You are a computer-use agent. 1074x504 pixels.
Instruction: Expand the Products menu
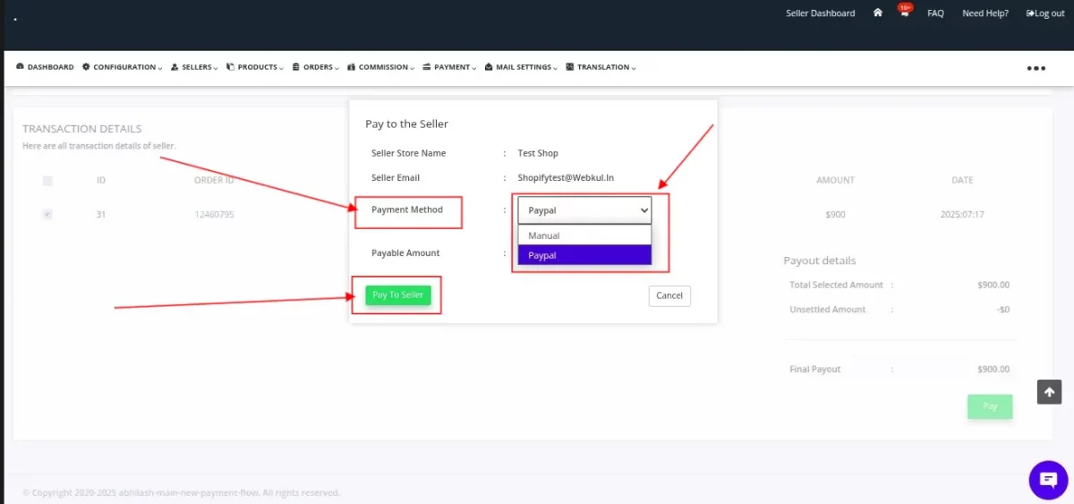255,67
